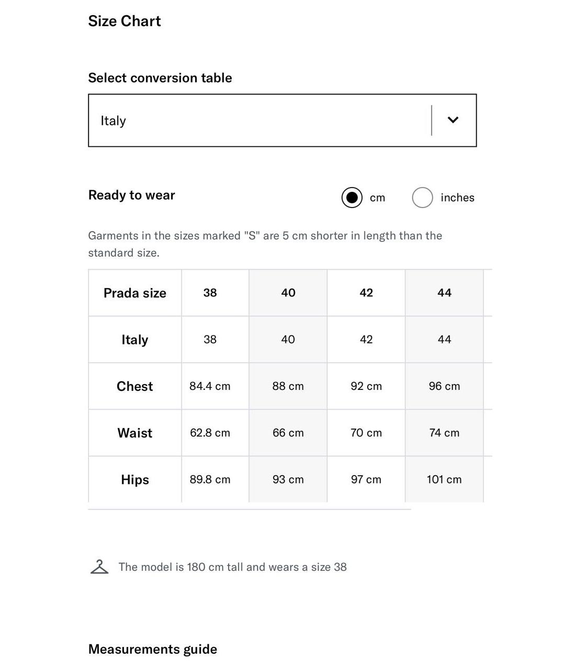Click the horizontal scrollbar under size table
Viewport: 565px width, 669px height.
(x=250, y=509)
